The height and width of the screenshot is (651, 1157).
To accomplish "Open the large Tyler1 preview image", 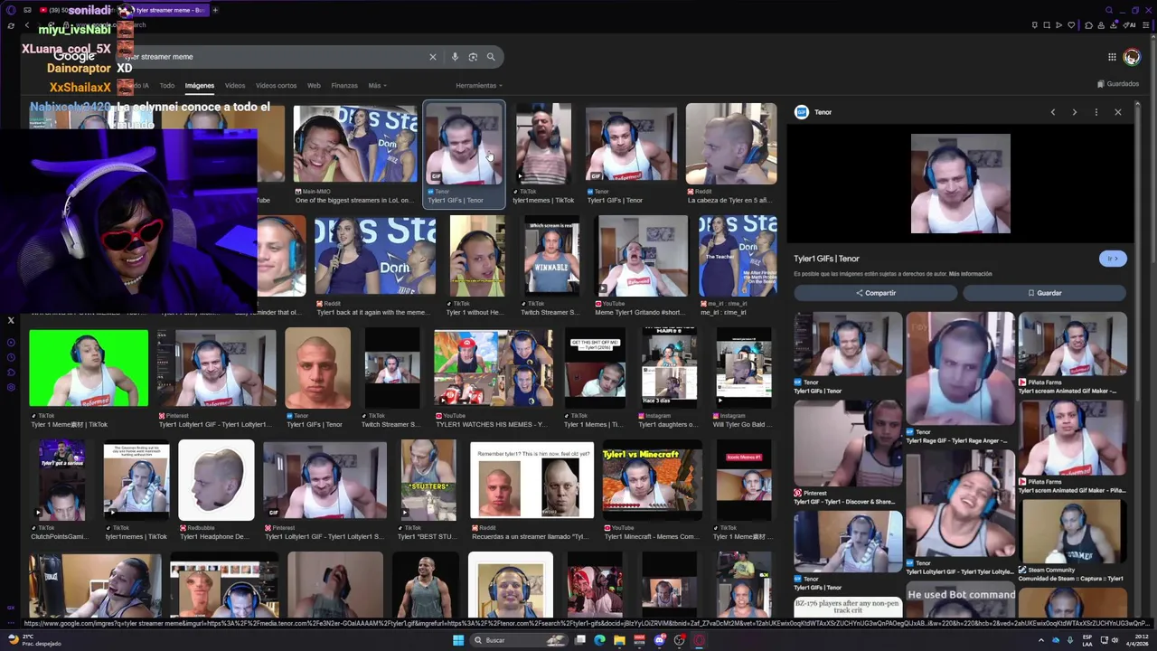I will tap(960, 184).
